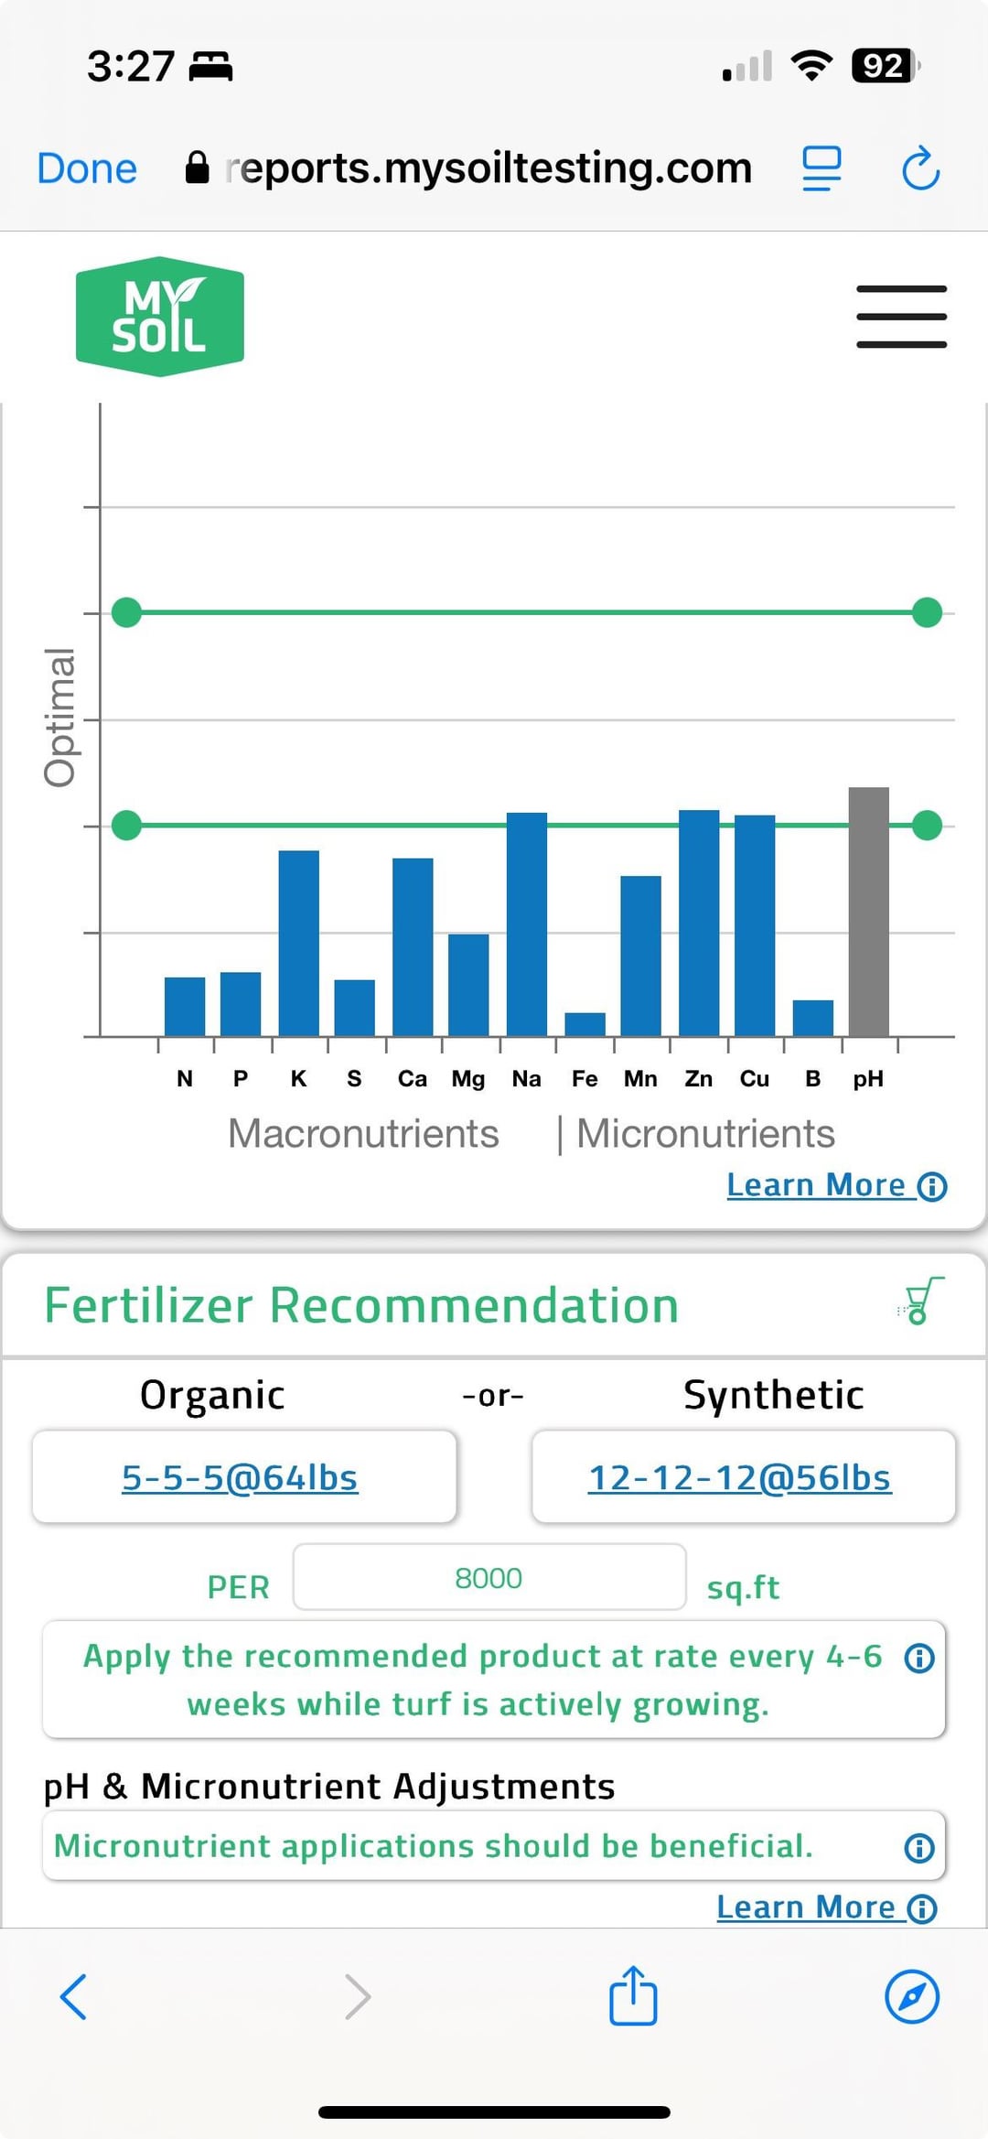Image resolution: width=988 pixels, height=2139 pixels.
Task: Tap info icon beside micronutrient applications note
Action: (919, 1848)
